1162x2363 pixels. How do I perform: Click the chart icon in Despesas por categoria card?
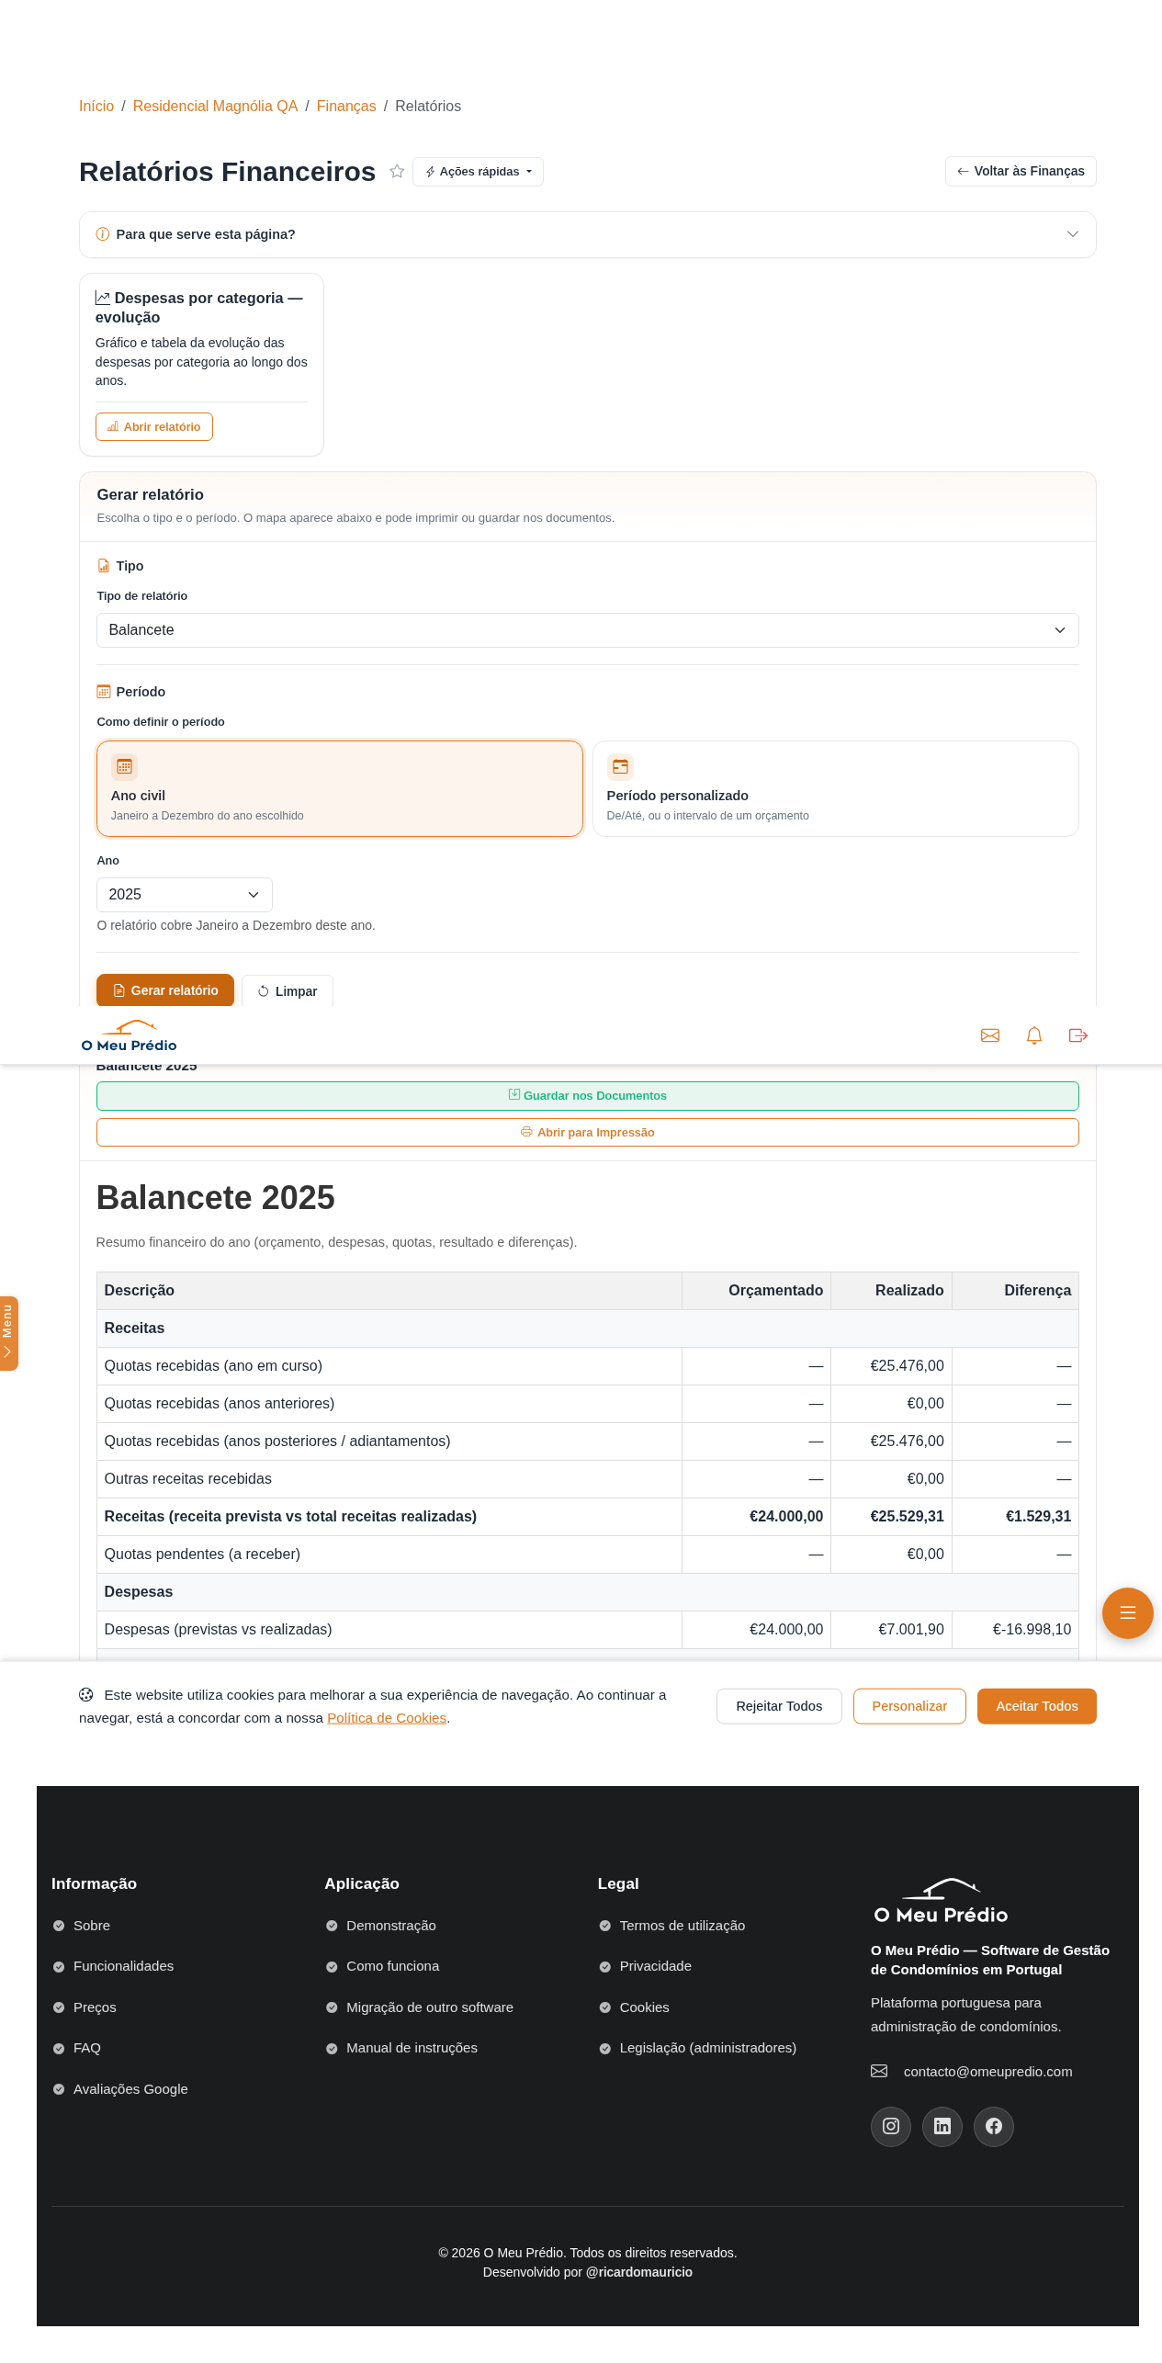[x=103, y=298]
